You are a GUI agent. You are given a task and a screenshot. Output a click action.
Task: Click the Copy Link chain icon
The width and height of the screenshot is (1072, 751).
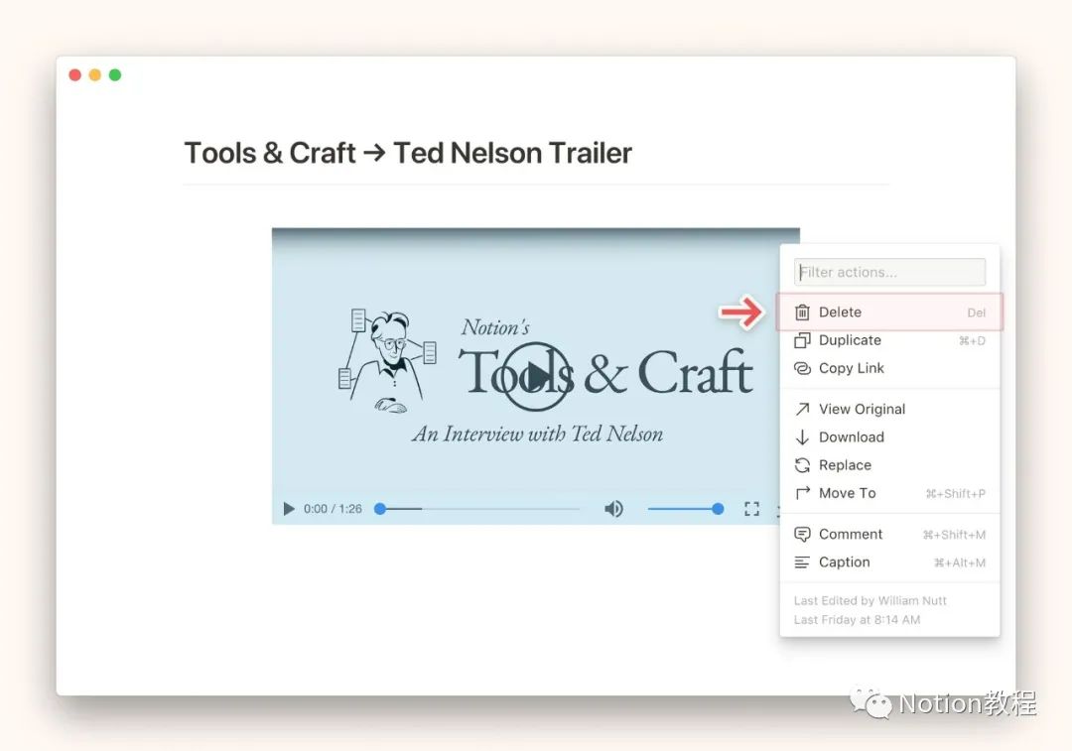tap(802, 368)
